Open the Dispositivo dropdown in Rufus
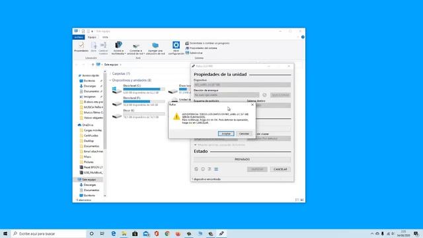This screenshot has height=238, width=423. (x=242, y=85)
